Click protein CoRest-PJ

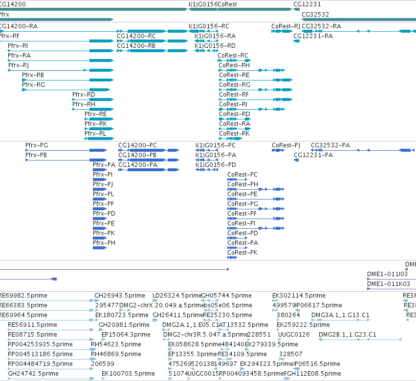pos(278,150)
